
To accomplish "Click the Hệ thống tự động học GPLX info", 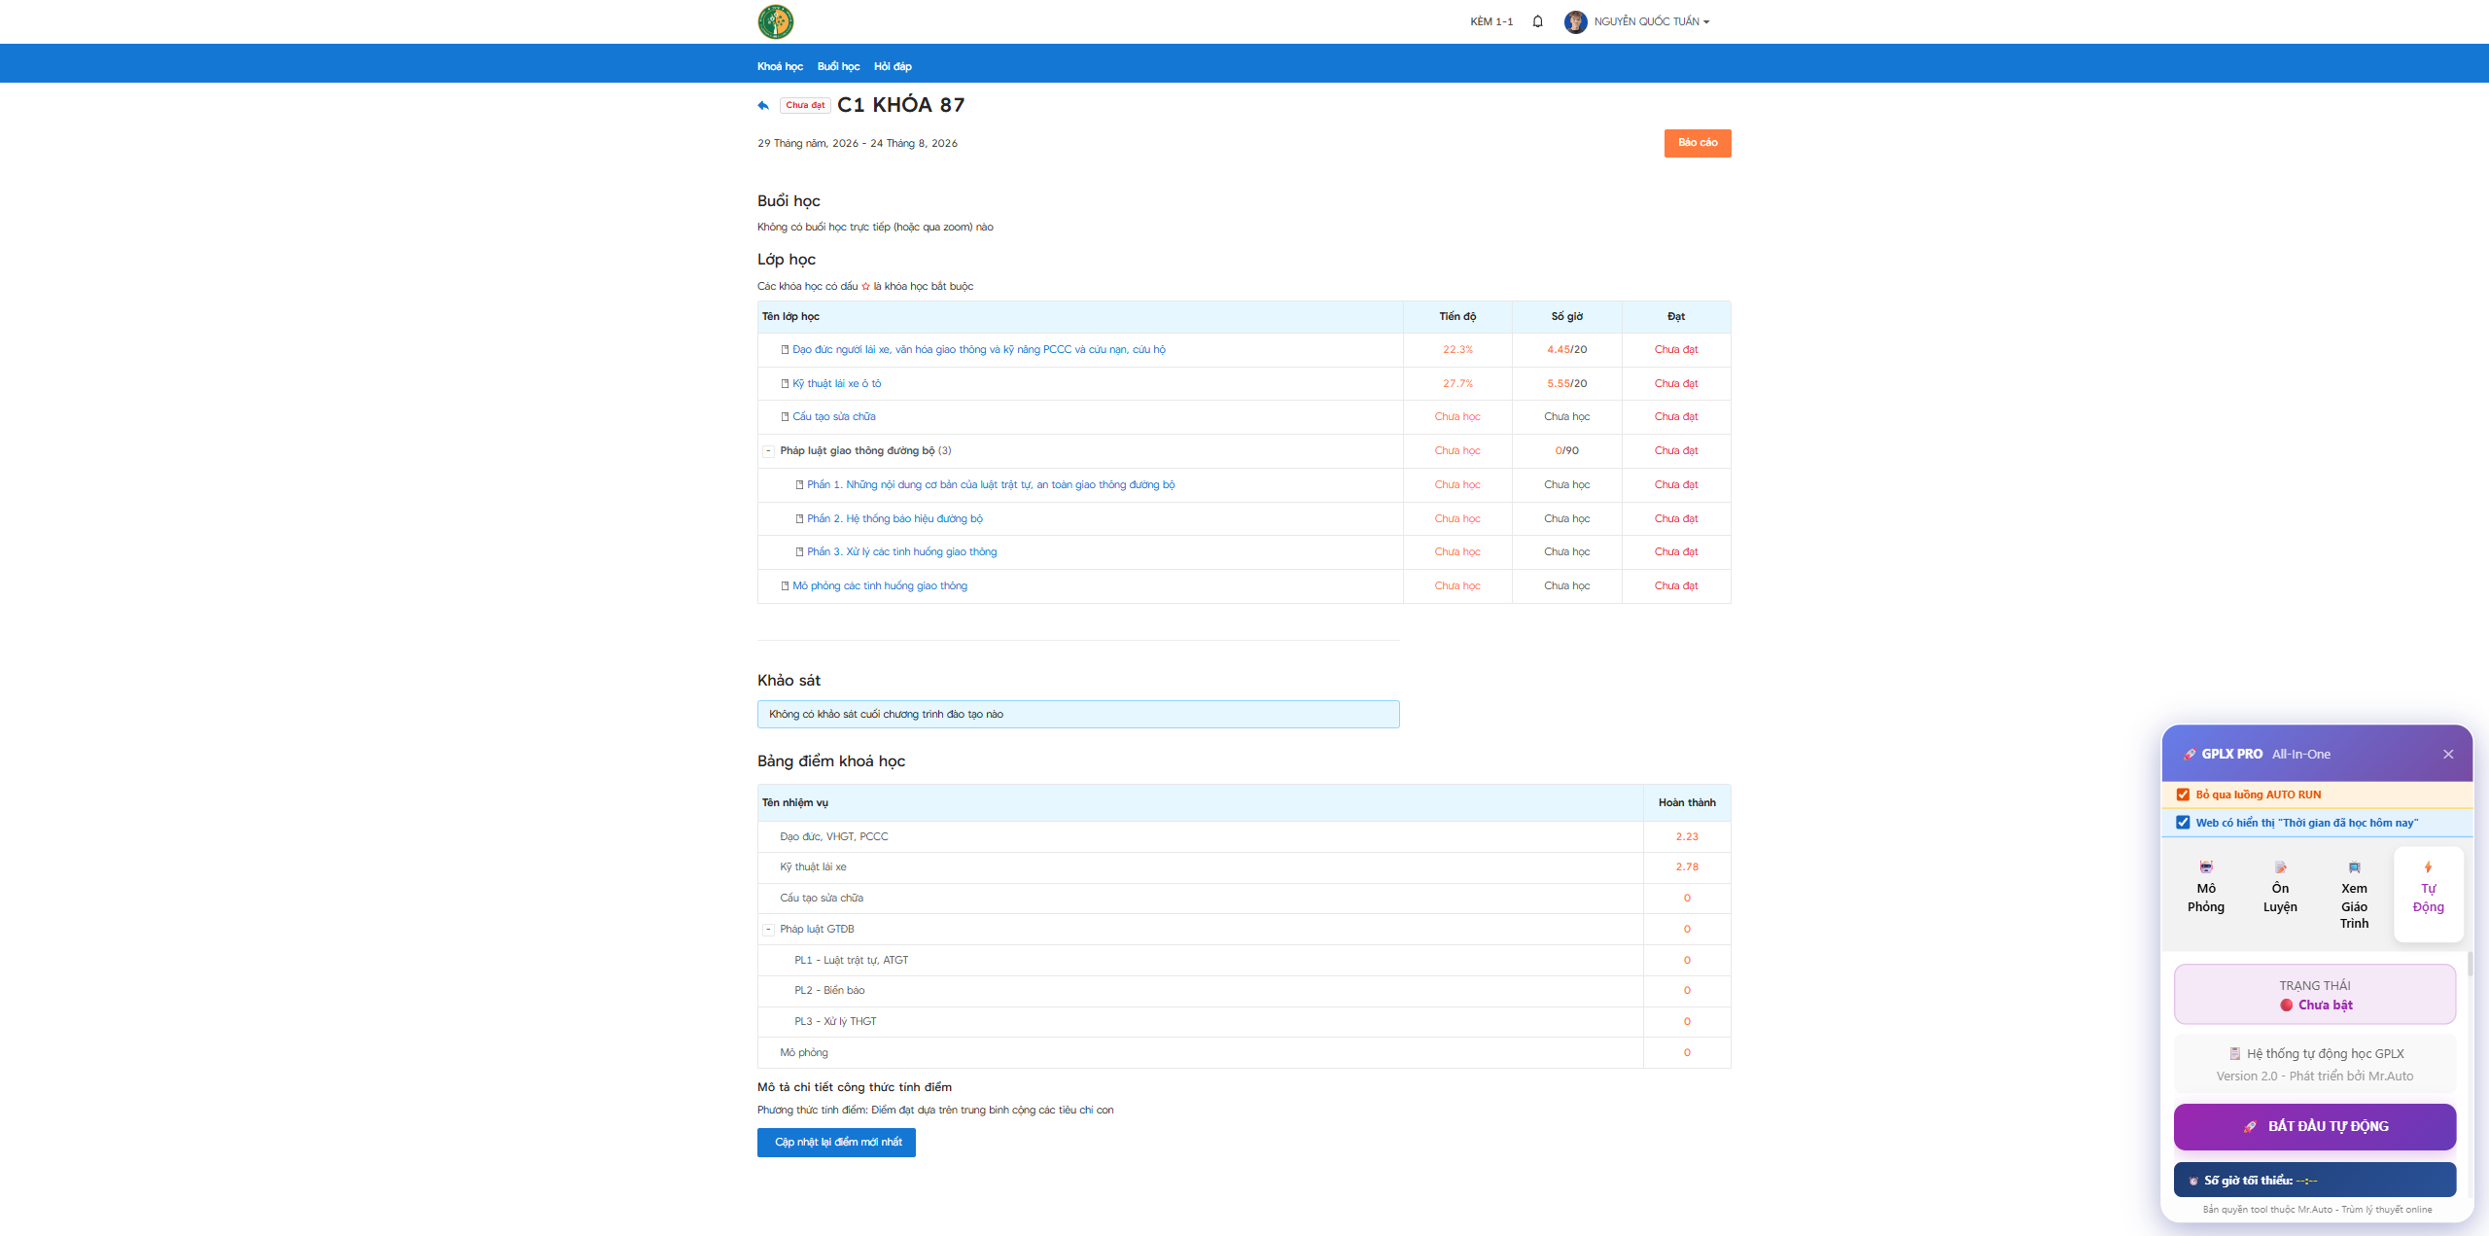I will [2314, 1064].
